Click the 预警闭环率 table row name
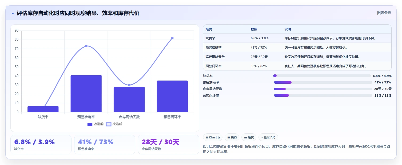 [x=214, y=66]
